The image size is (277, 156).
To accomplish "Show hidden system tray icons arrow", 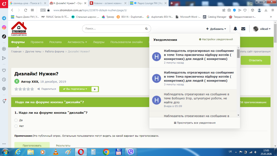I will [236, 152].
